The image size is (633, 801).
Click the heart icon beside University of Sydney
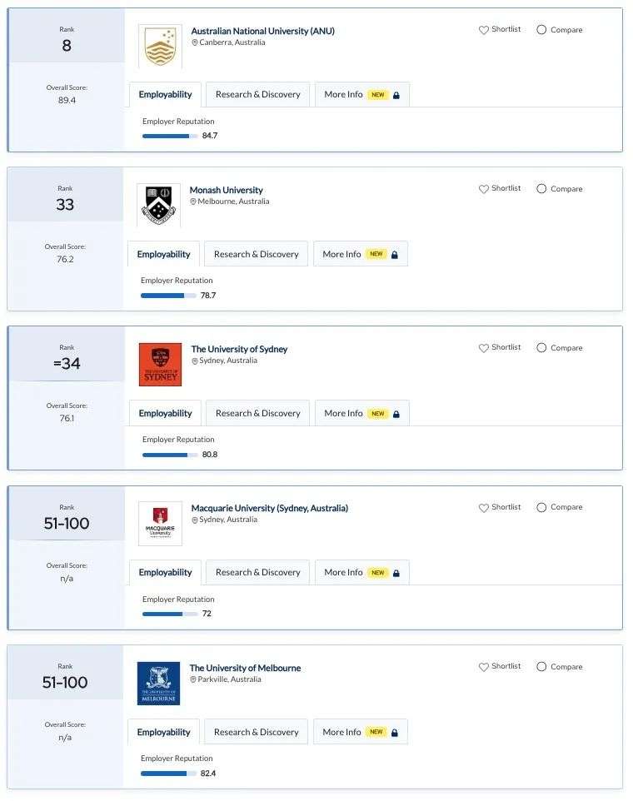tap(483, 347)
